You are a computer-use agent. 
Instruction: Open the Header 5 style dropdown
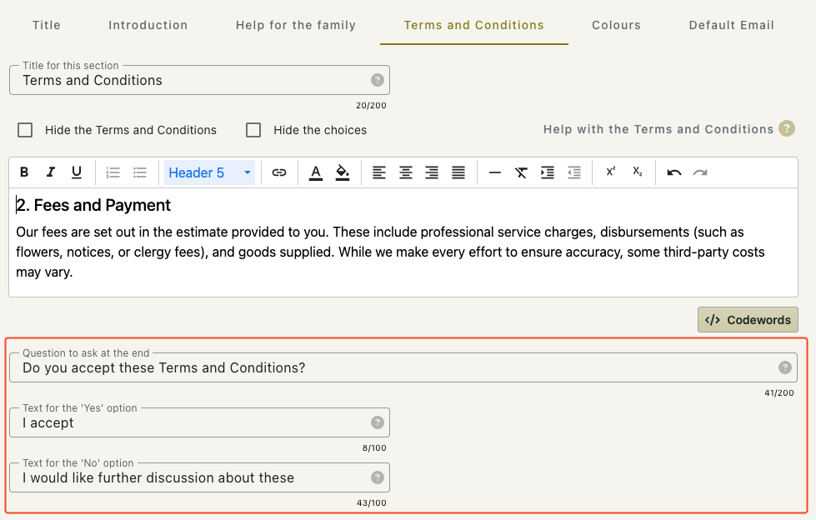[209, 172]
